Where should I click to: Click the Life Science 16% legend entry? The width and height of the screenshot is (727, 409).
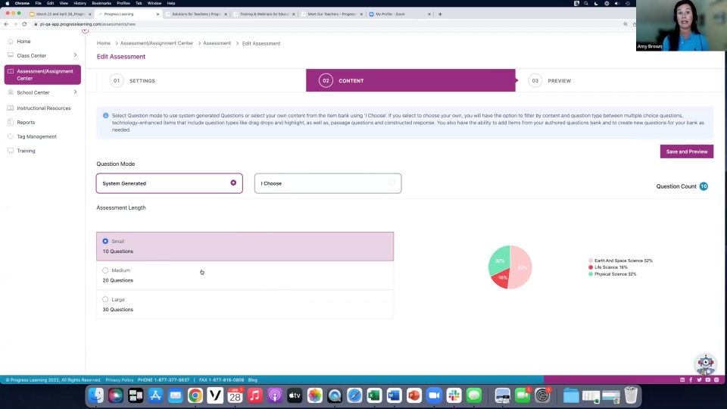coord(608,267)
